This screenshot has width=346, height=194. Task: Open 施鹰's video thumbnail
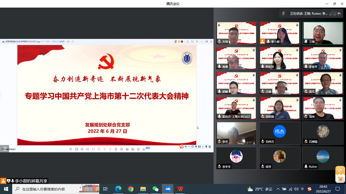pos(237,58)
